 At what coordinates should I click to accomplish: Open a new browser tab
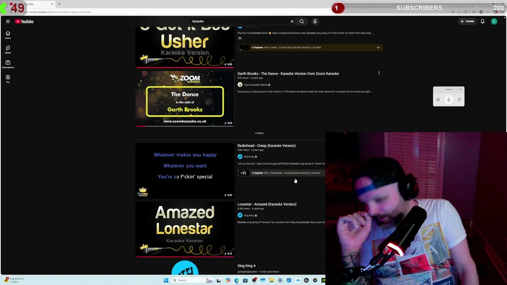[59, 4]
